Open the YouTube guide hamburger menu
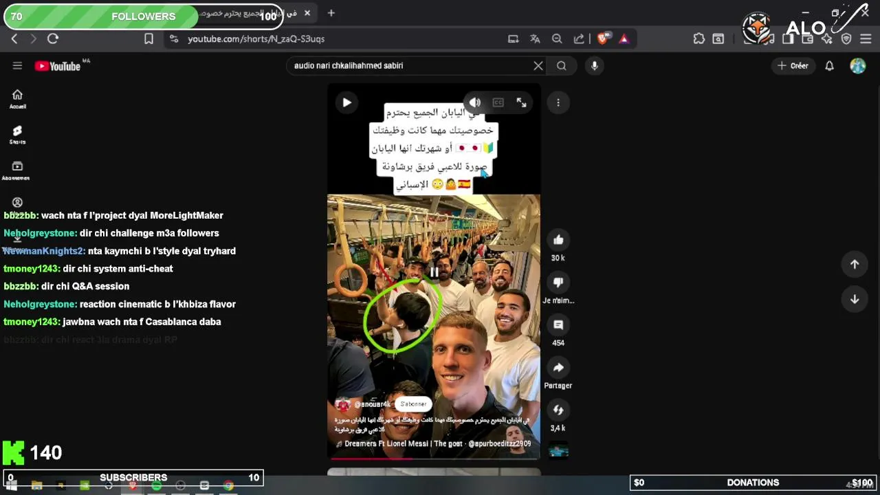The width and height of the screenshot is (880, 495). [17, 65]
